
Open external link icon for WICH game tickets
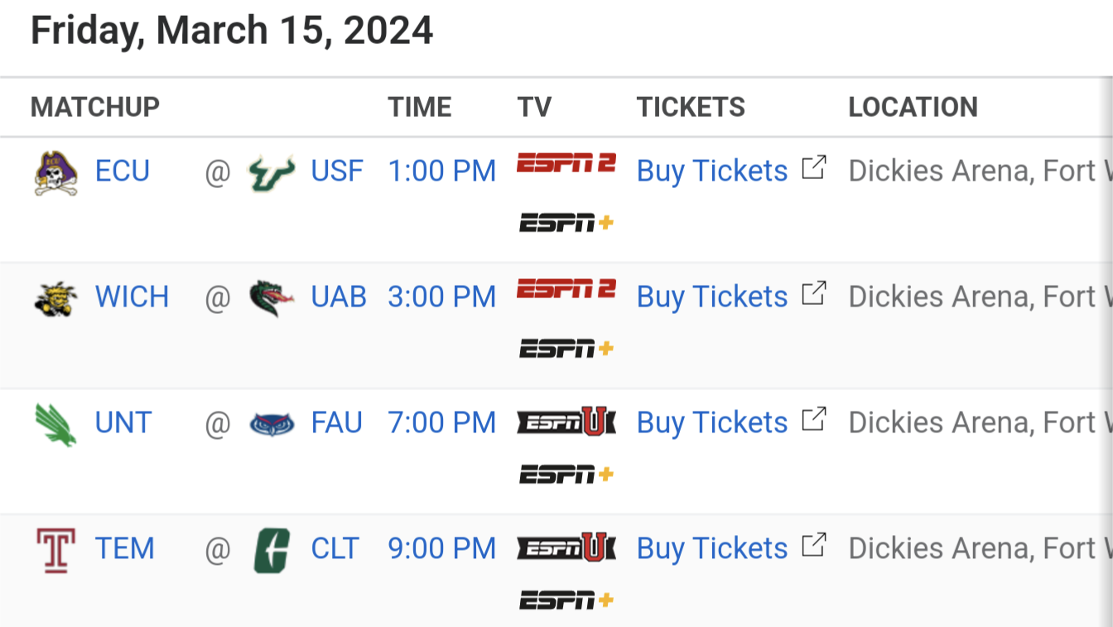814,294
